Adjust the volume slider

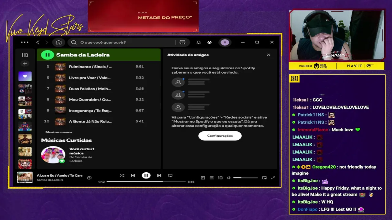tap(245, 178)
